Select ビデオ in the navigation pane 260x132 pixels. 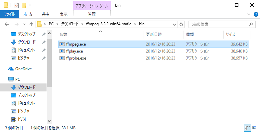pyautogui.click(x=22, y=119)
